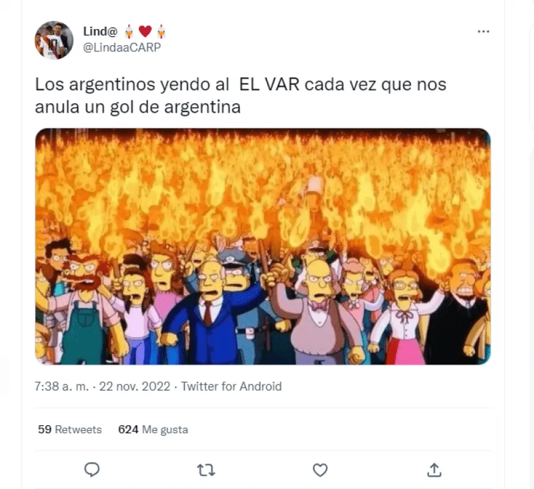The width and height of the screenshot is (534, 489).
Task: Visit the @LindaaCARP handle
Action: (x=122, y=47)
